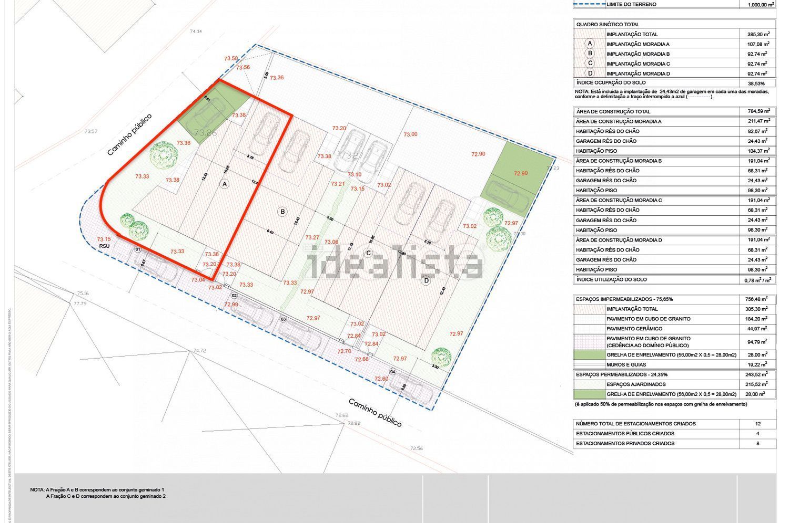The width and height of the screenshot is (789, 523).
Task: Click the note about Fração A e B, conjunto geminado 1
Action: [97, 489]
